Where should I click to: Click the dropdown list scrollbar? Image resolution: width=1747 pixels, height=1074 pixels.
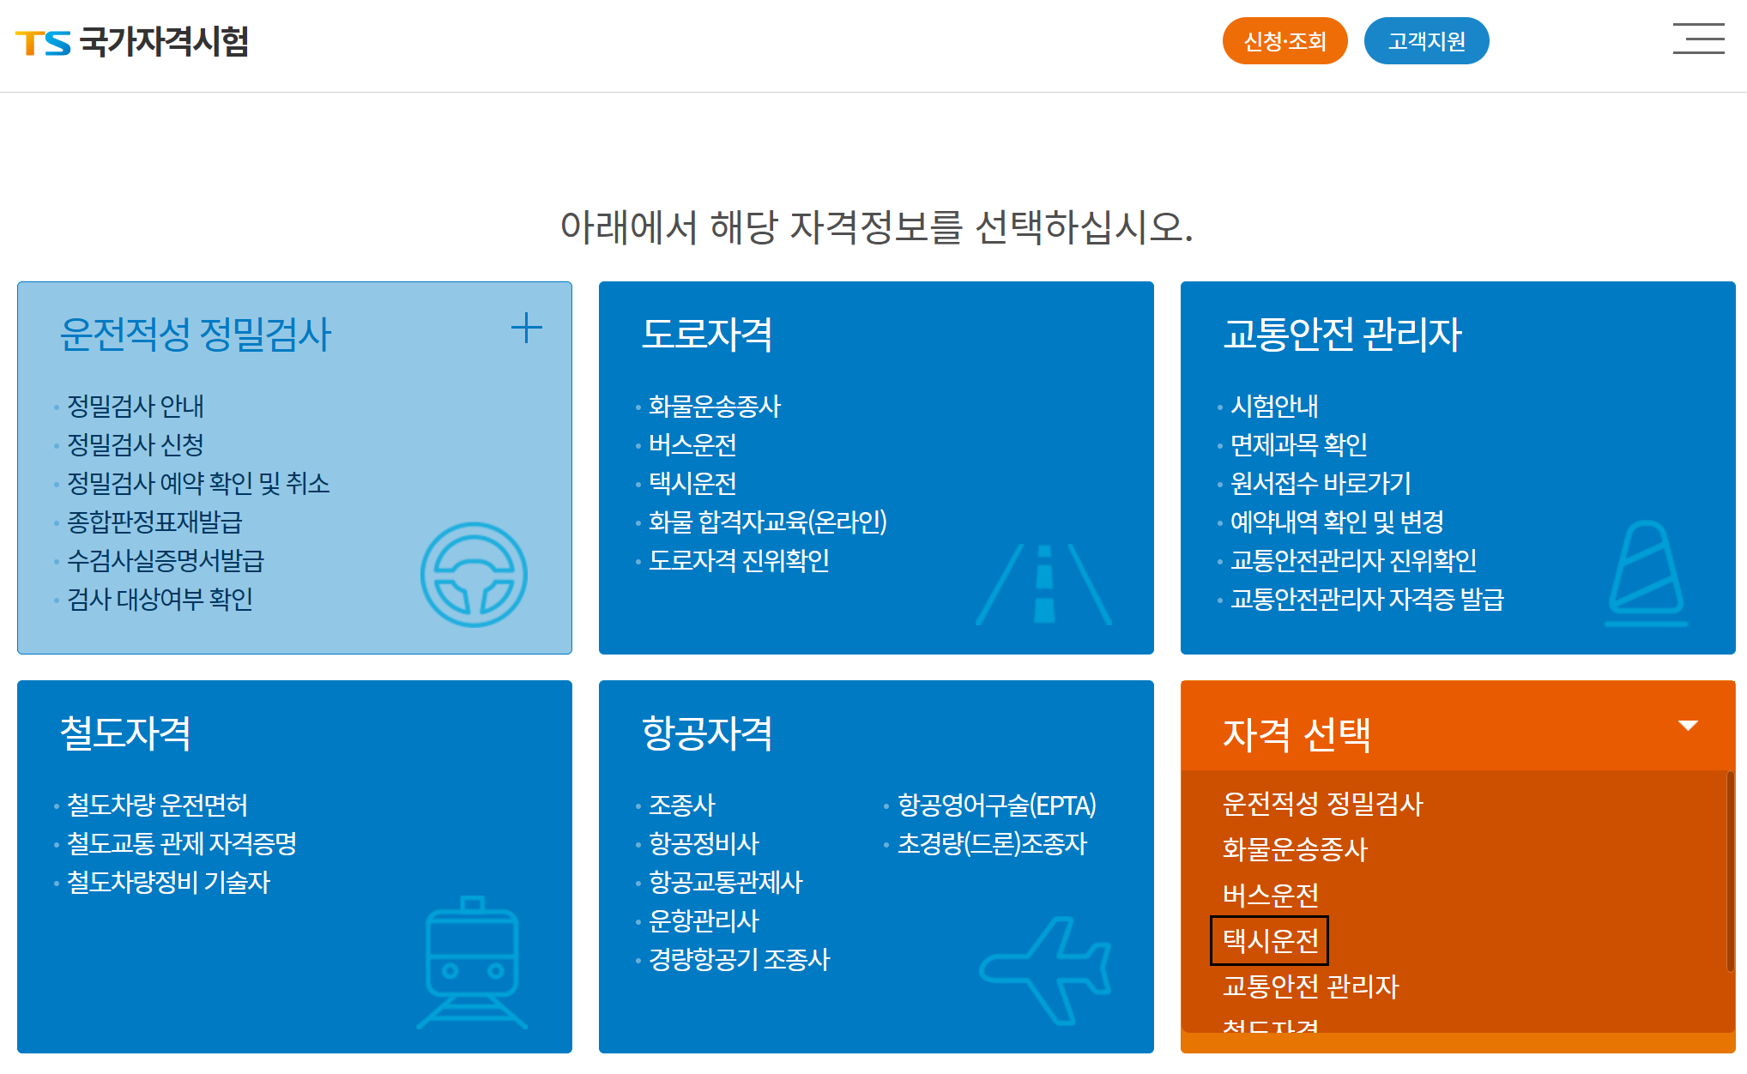coord(1730,871)
